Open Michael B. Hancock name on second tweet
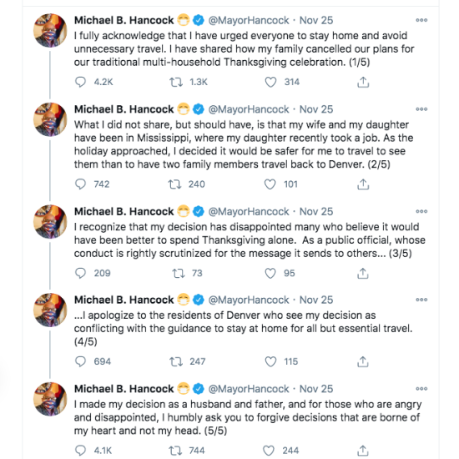The width and height of the screenshot is (459, 459). point(124,109)
